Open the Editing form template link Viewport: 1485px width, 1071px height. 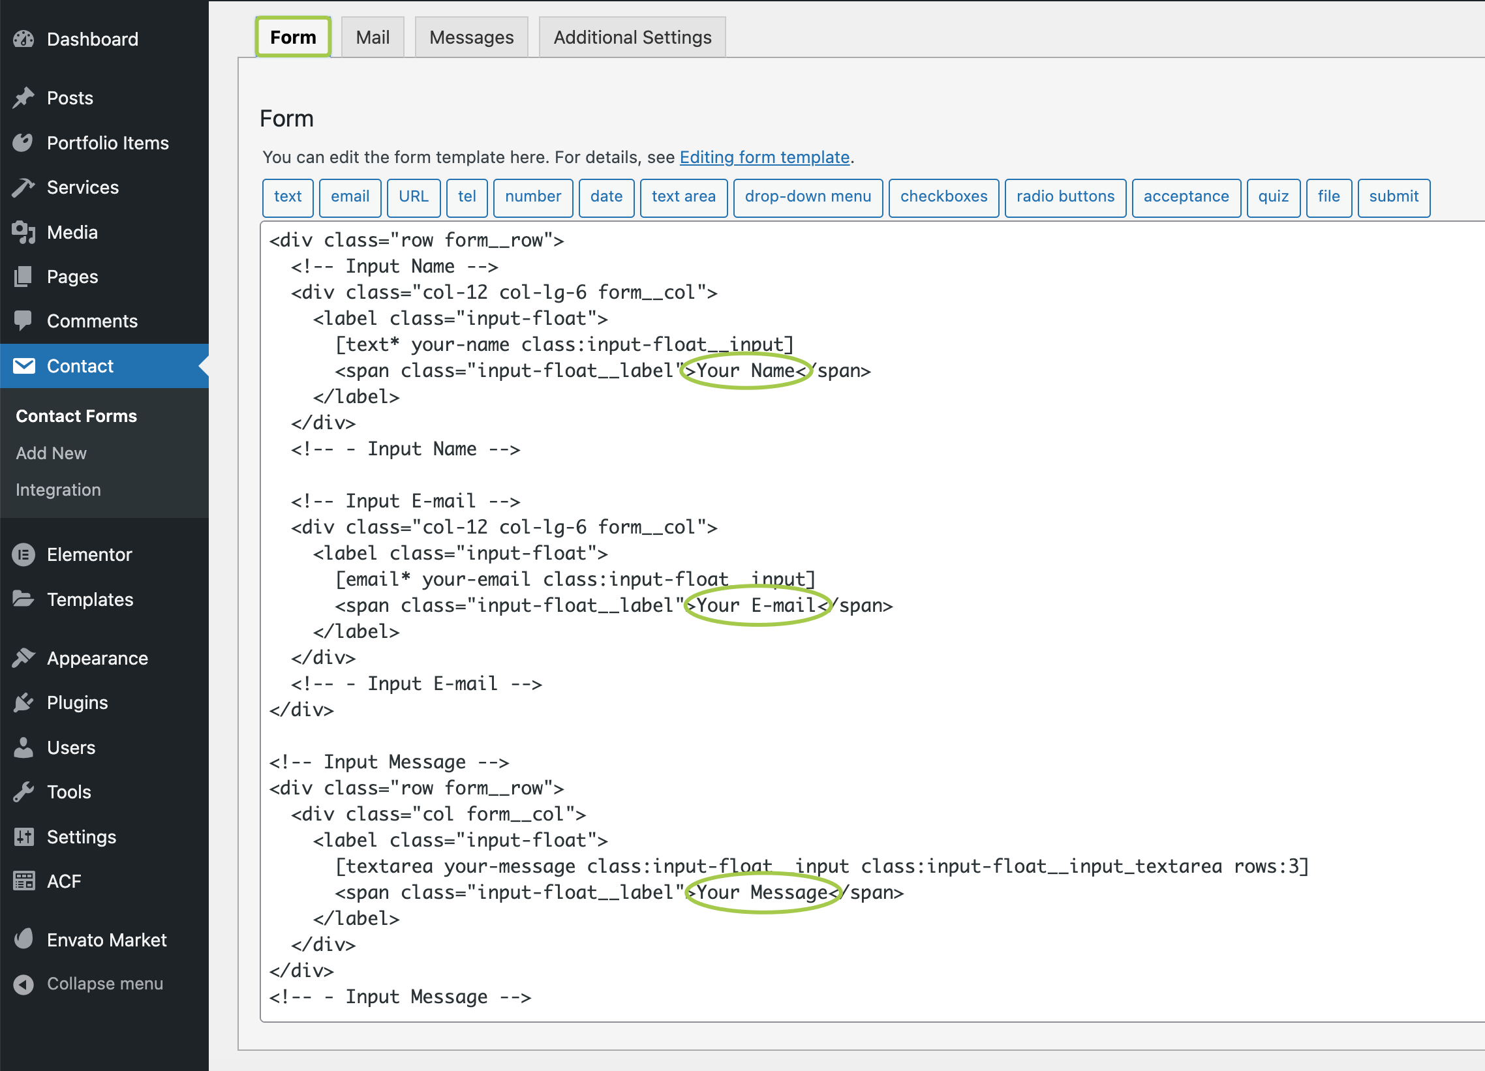(x=764, y=157)
